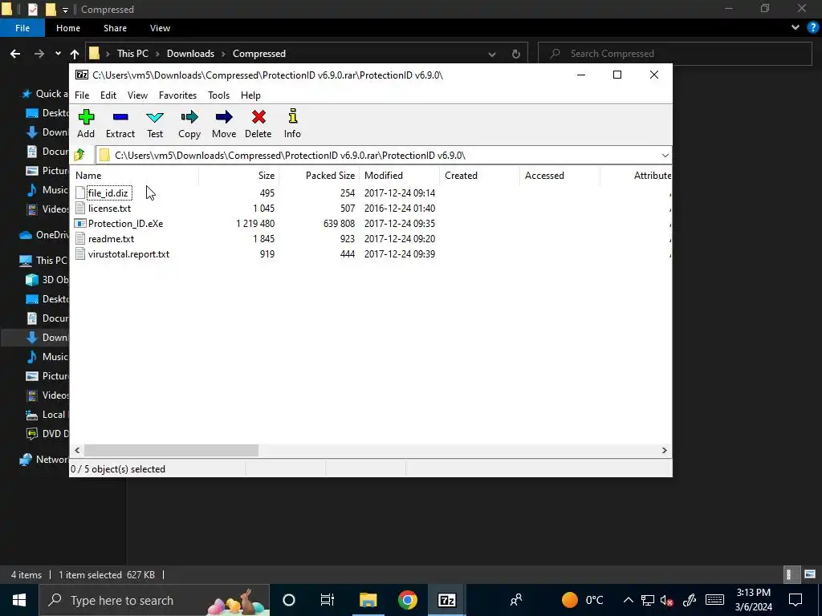
Task: Open File Explorer help icon
Action: pos(812,28)
